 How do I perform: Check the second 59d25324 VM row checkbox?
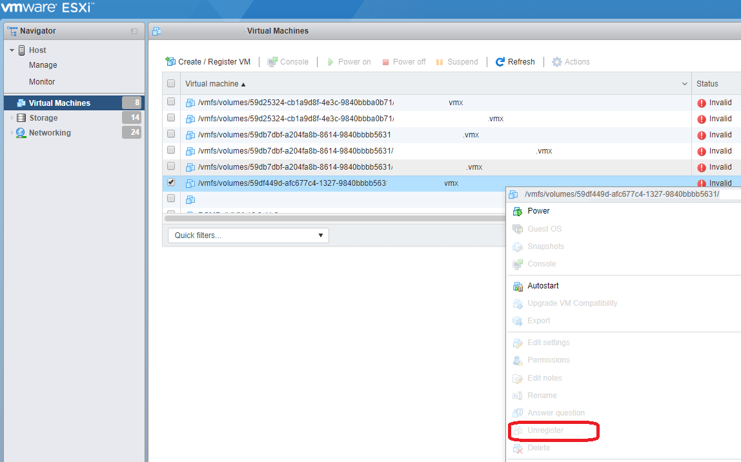(x=171, y=117)
